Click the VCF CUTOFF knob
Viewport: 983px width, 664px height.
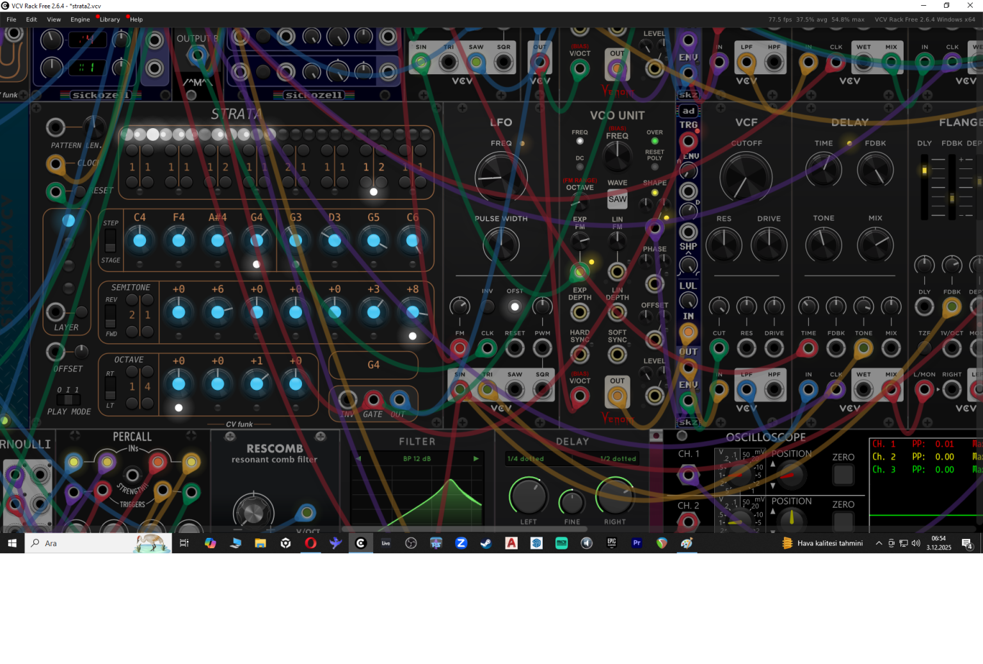746,177
